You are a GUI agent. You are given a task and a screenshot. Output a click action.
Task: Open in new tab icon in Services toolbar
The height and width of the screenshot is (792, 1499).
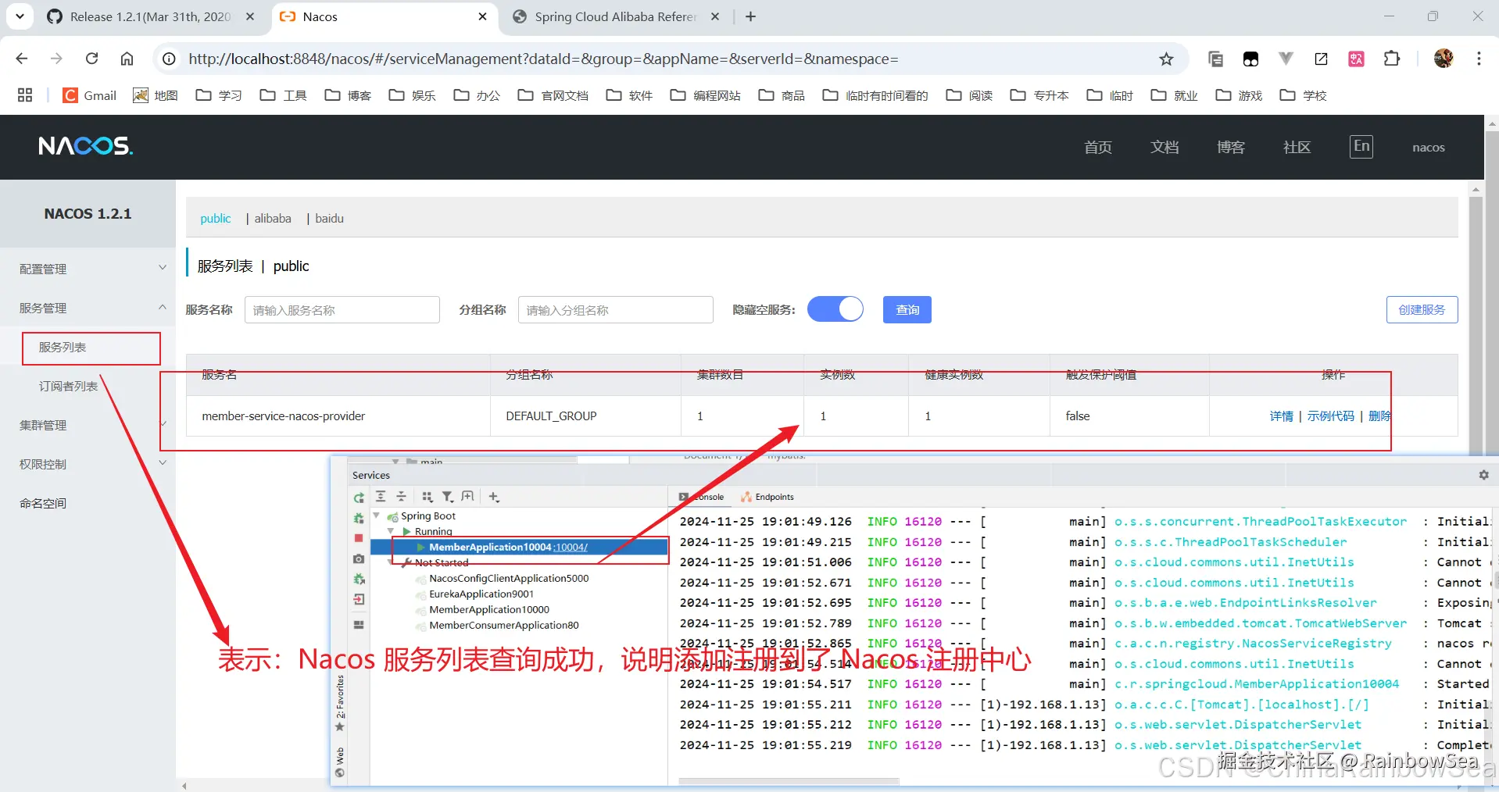coord(468,497)
